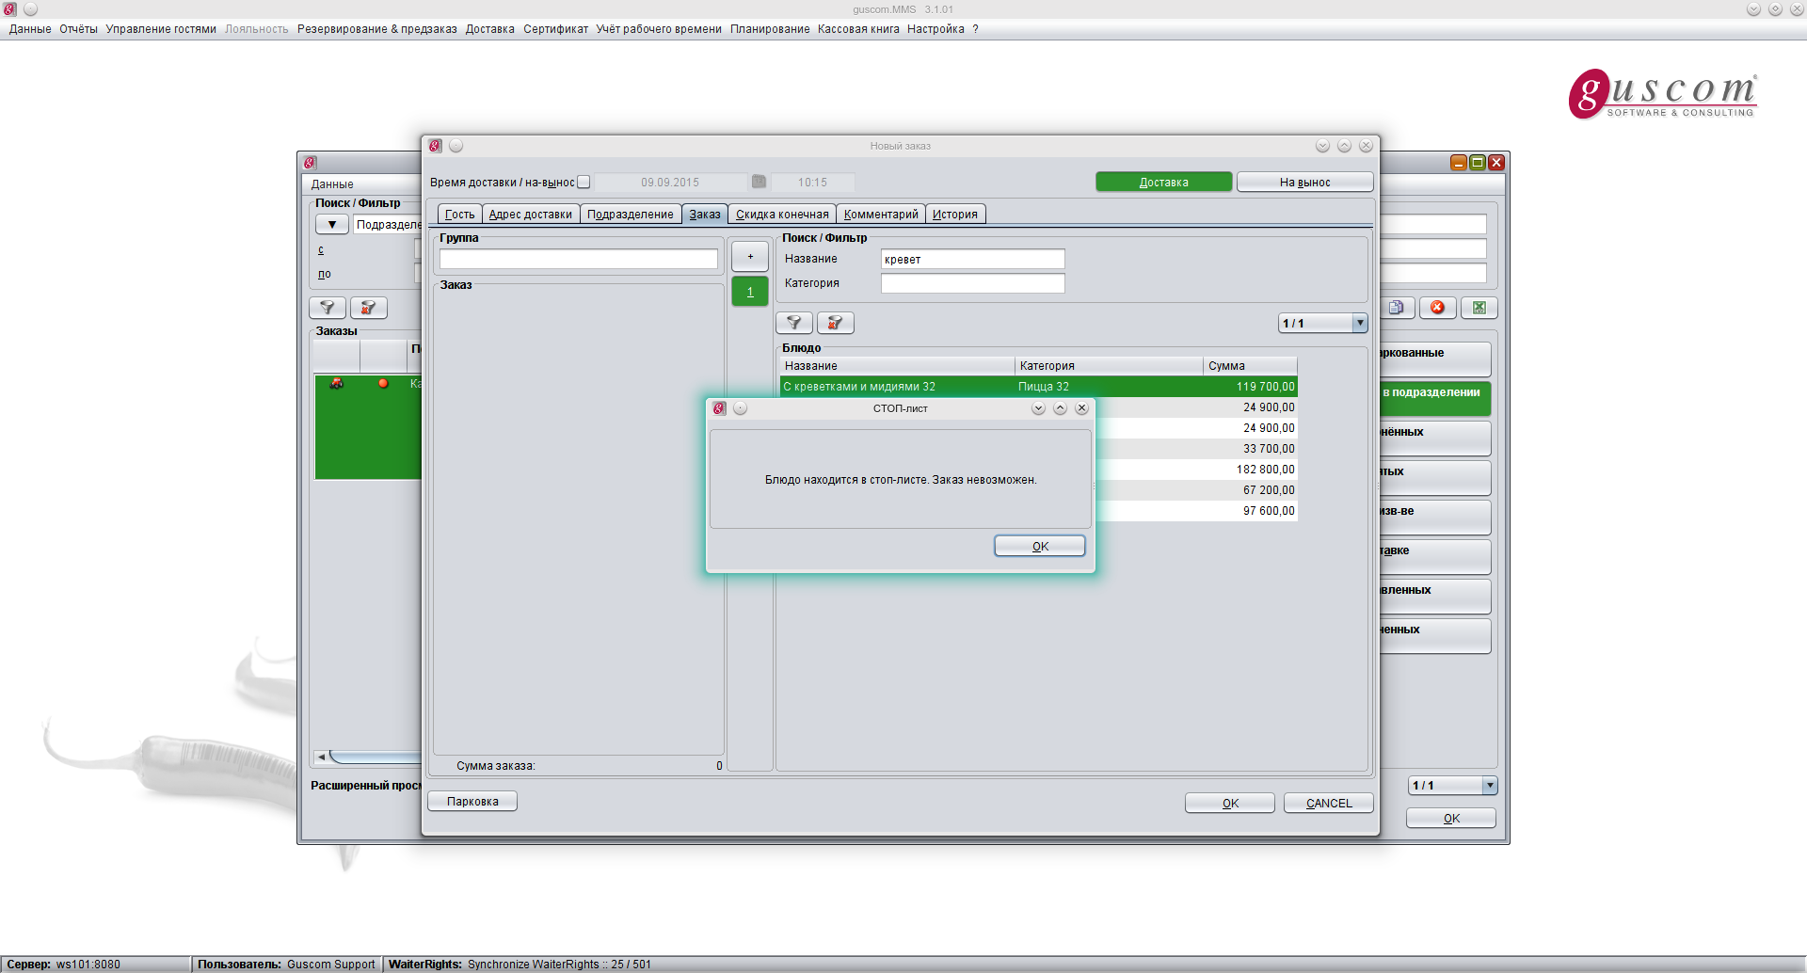Open the orders page dropdown at bottom right
This screenshot has width=1807, height=973.
pyautogui.click(x=1489, y=786)
